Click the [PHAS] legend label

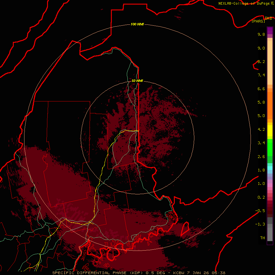point(258,21)
